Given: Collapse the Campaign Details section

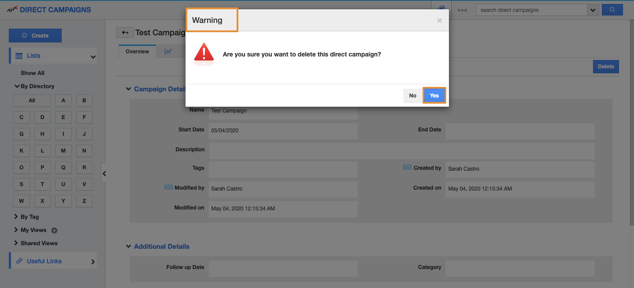Looking at the screenshot, I should 128,89.
